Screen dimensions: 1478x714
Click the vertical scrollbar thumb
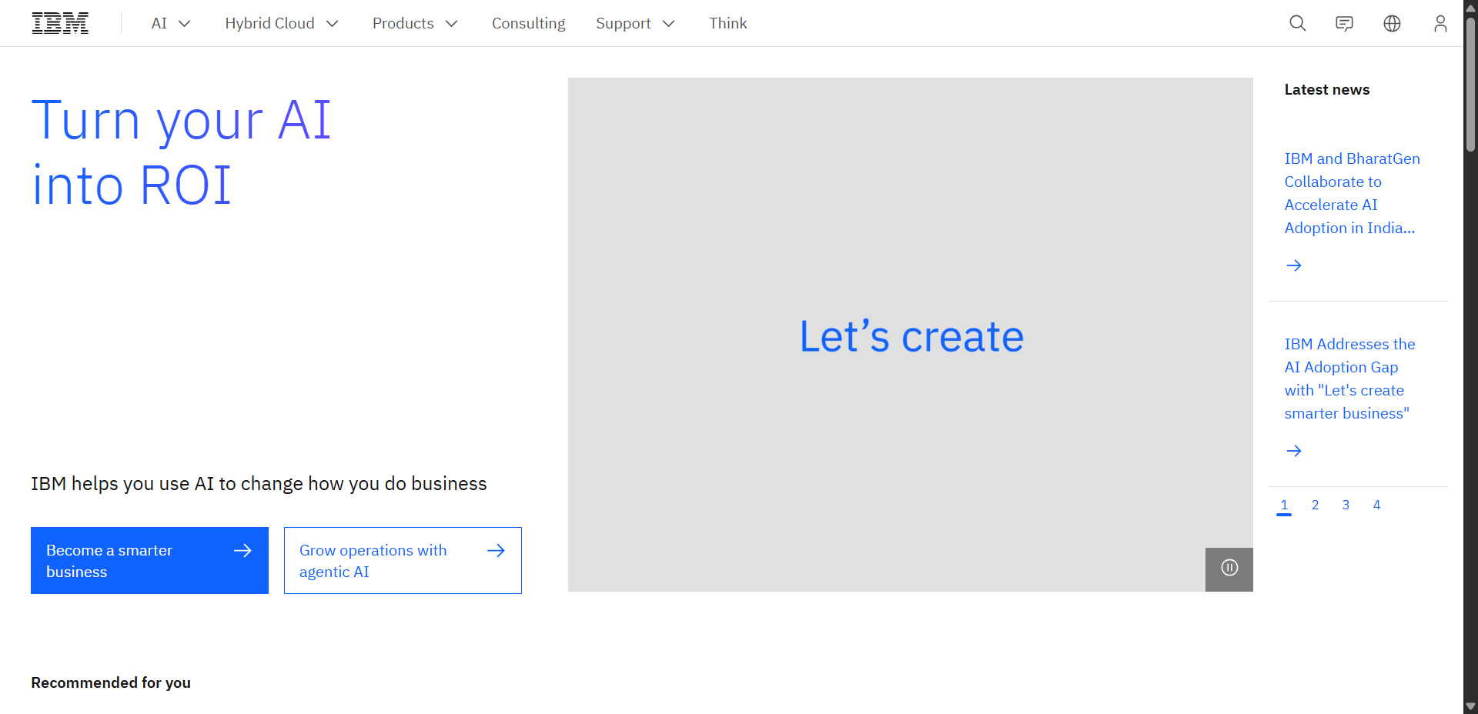pos(1470,85)
